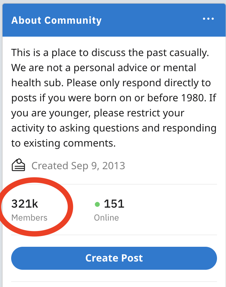The width and height of the screenshot is (226, 287).
Task: Click the Created Sep 9, 2013 text
Action: [78, 166]
